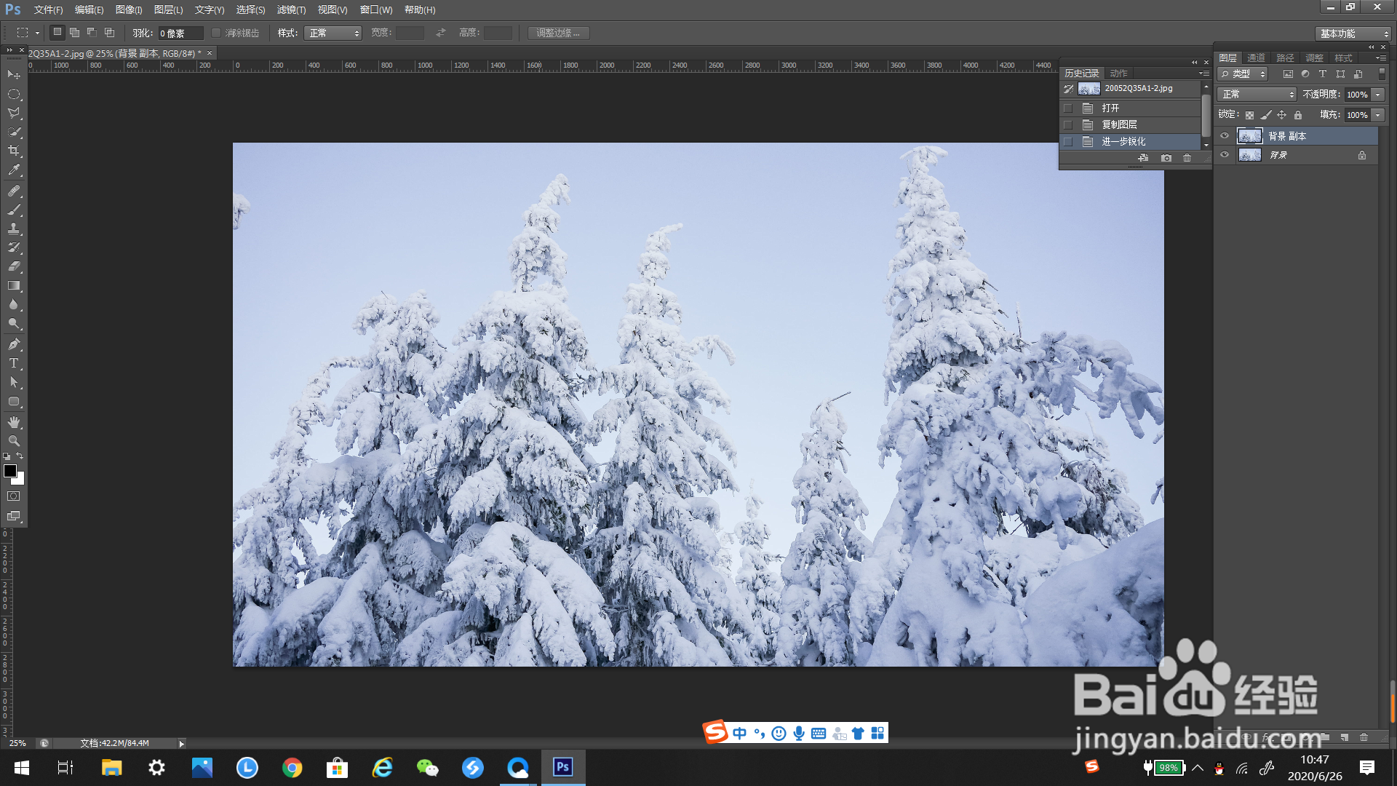Open the layer blend mode 正常 dropdown
Viewport: 1397px width, 786px height.
click(x=1257, y=95)
